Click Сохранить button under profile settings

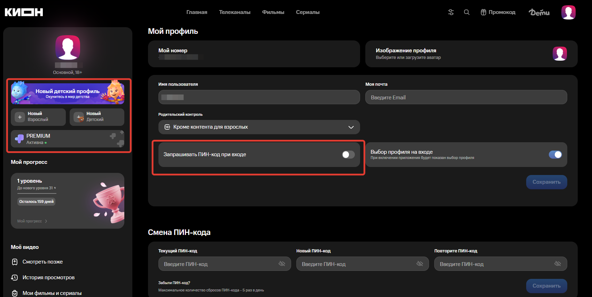point(546,182)
